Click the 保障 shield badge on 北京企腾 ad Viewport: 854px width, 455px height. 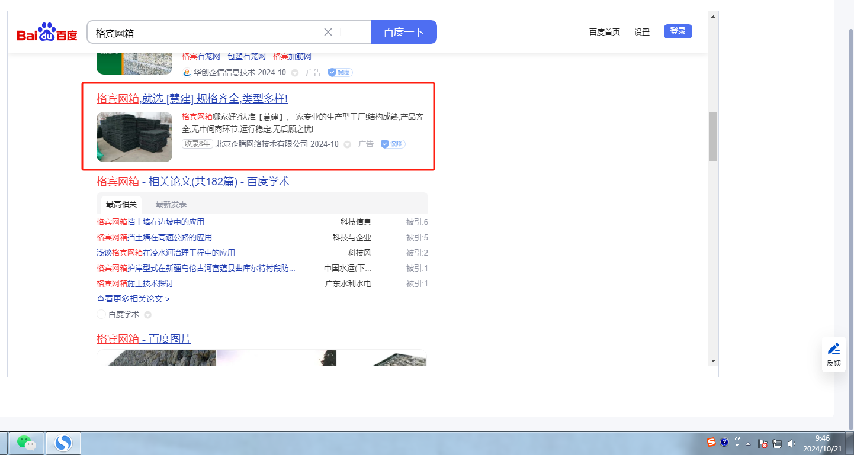(393, 144)
